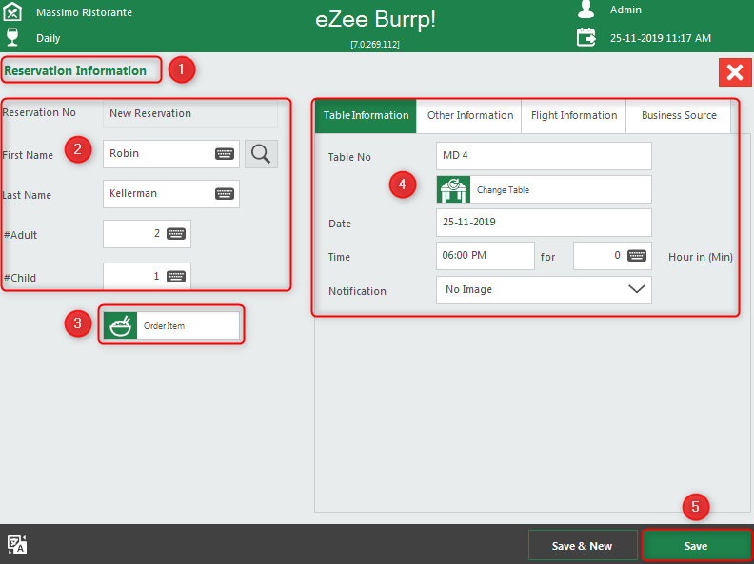Click the Change Table icon
This screenshot has height=564, width=754.
(453, 189)
